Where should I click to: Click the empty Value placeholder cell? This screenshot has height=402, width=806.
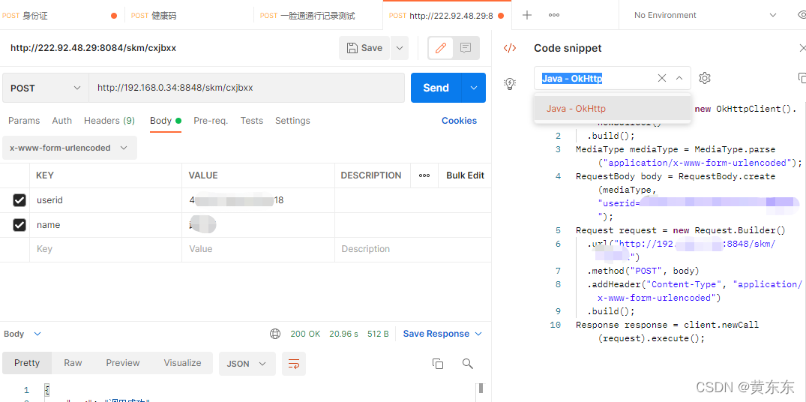(x=258, y=249)
